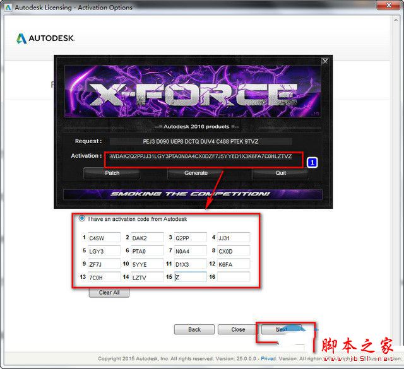Click the Autodesk logo
404x369 pixels.
pos(45,38)
